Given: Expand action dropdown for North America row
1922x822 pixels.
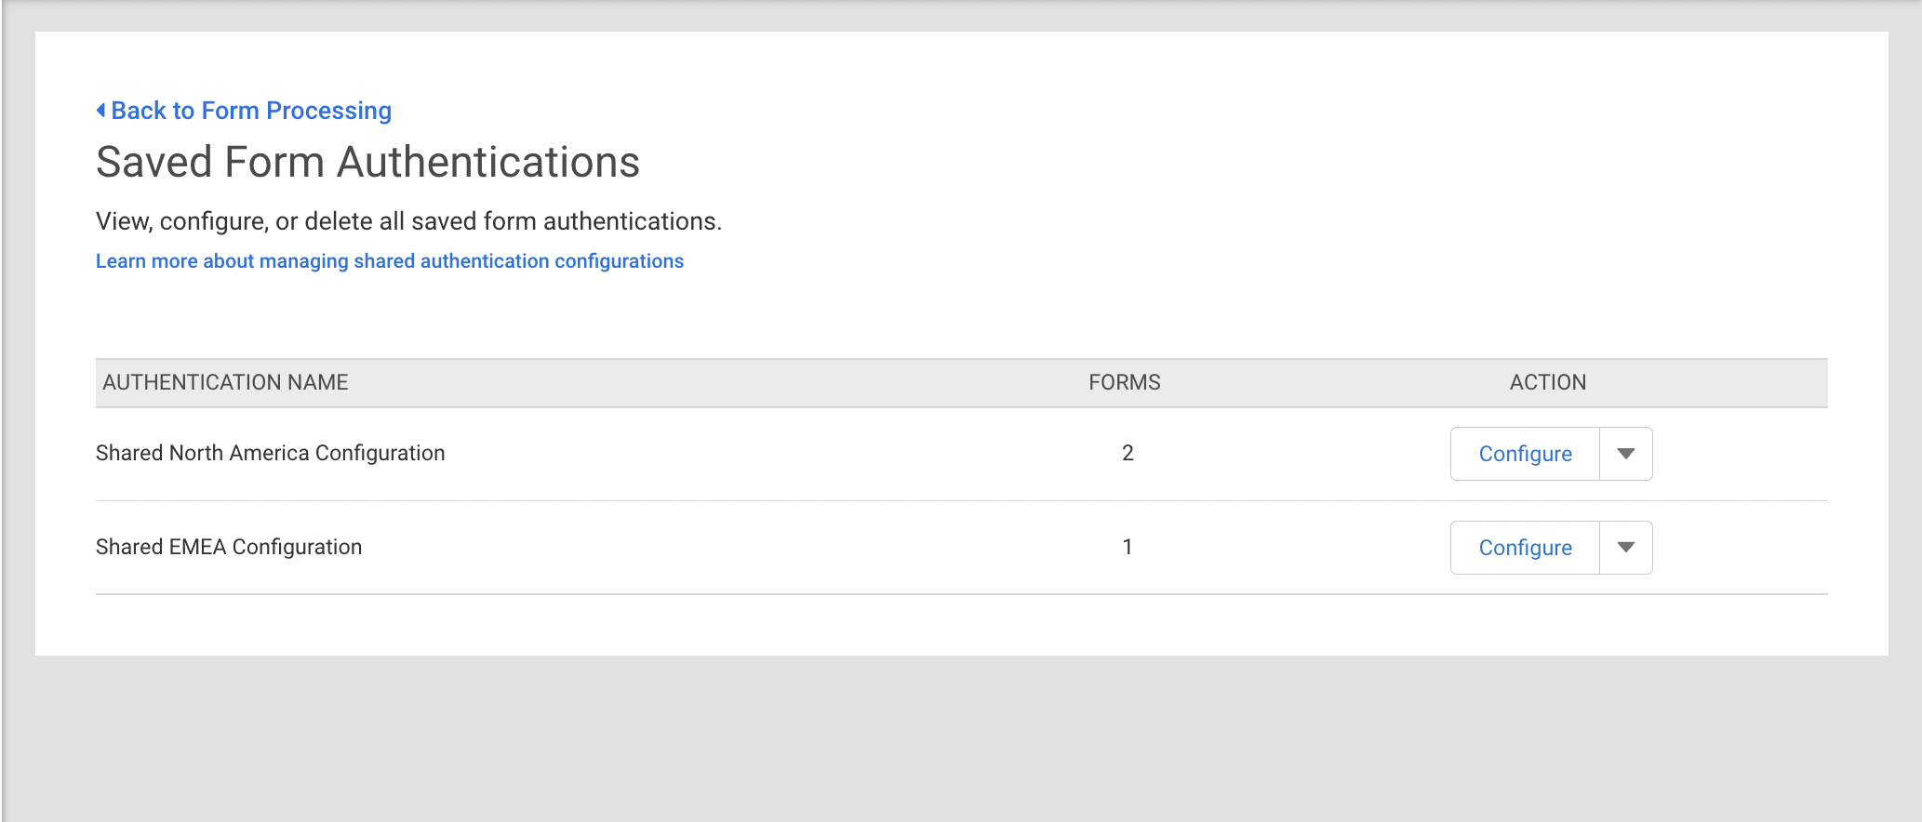Looking at the screenshot, I should coord(1625,454).
